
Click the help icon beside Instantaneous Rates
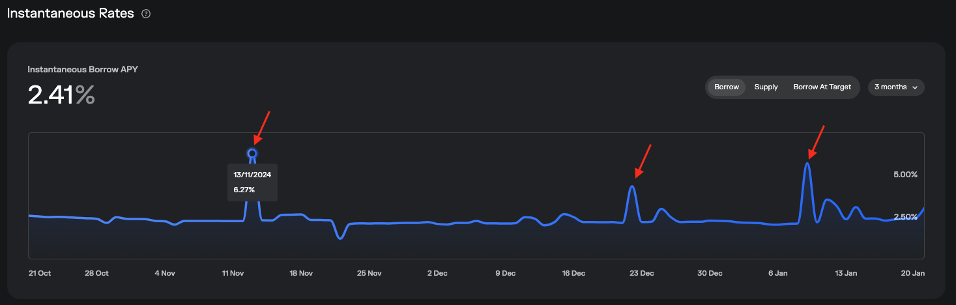click(x=146, y=14)
